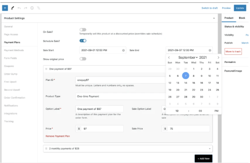The height and width of the screenshot is (163, 250).
Task: Click the redo arrow icon
Action: 26,8
